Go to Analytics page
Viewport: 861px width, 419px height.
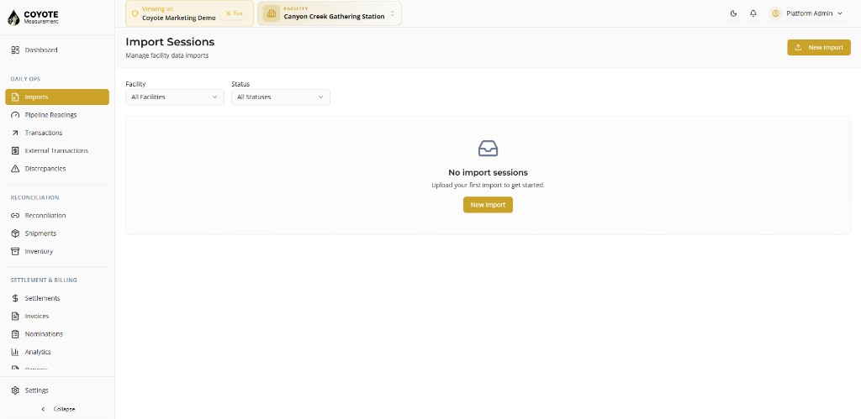pyautogui.click(x=57, y=352)
